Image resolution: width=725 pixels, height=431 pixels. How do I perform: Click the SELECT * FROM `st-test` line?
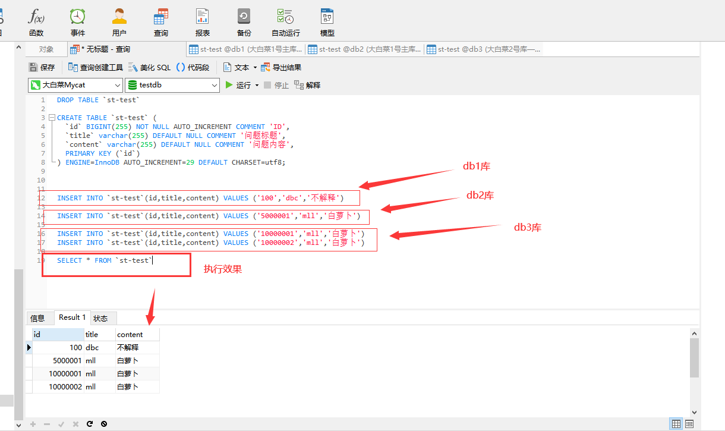pyautogui.click(x=105, y=260)
